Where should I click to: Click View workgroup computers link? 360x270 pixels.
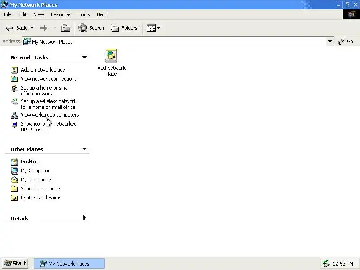50,115
